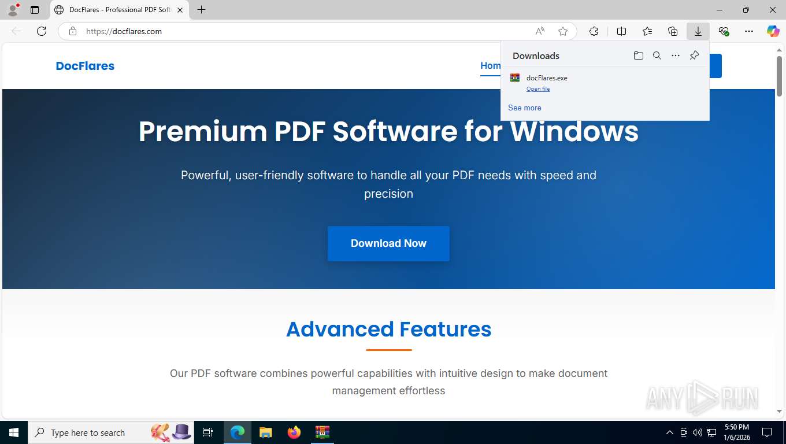Refresh the docflares.com page
The height and width of the screenshot is (444, 786).
pos(42,31)
